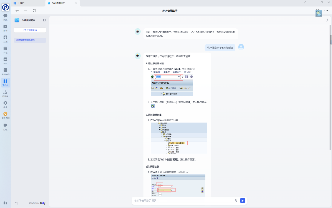
Task: Open the settings icon beside Powered by Dify
Action: point(17,203)
